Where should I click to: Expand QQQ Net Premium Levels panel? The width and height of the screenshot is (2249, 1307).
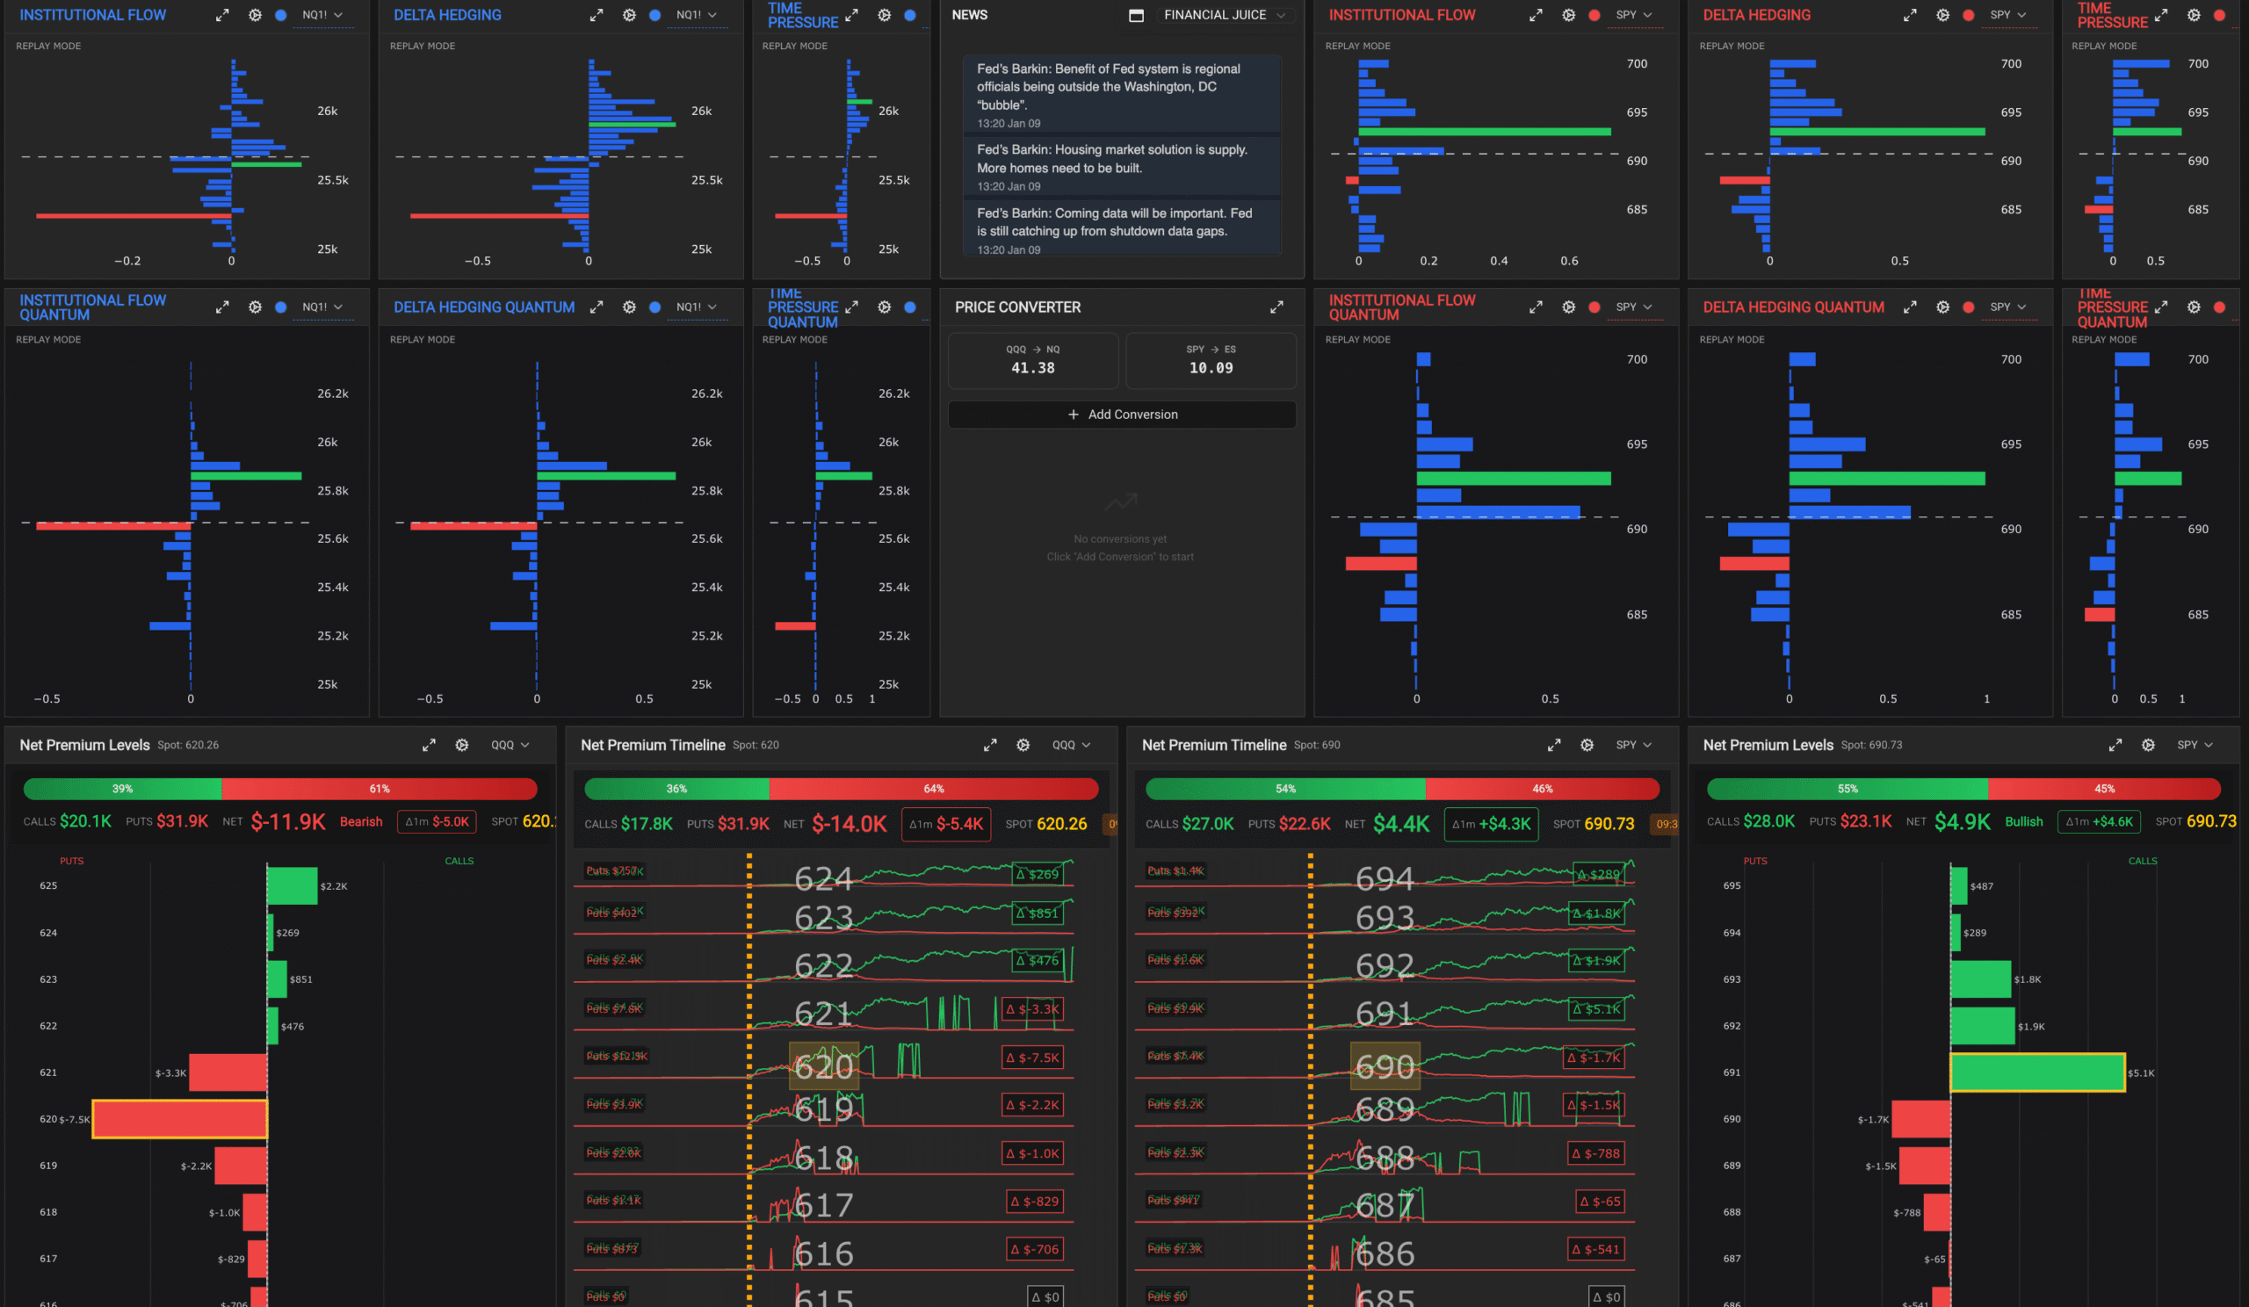(430, 745)
